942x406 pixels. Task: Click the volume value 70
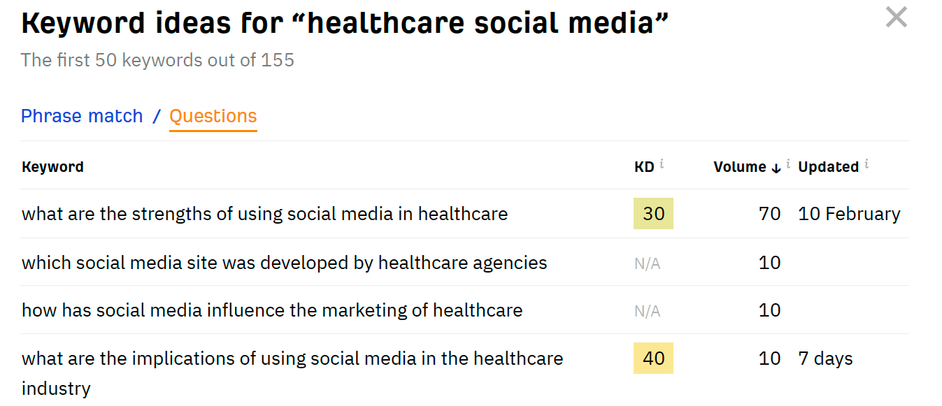[769, 214]
